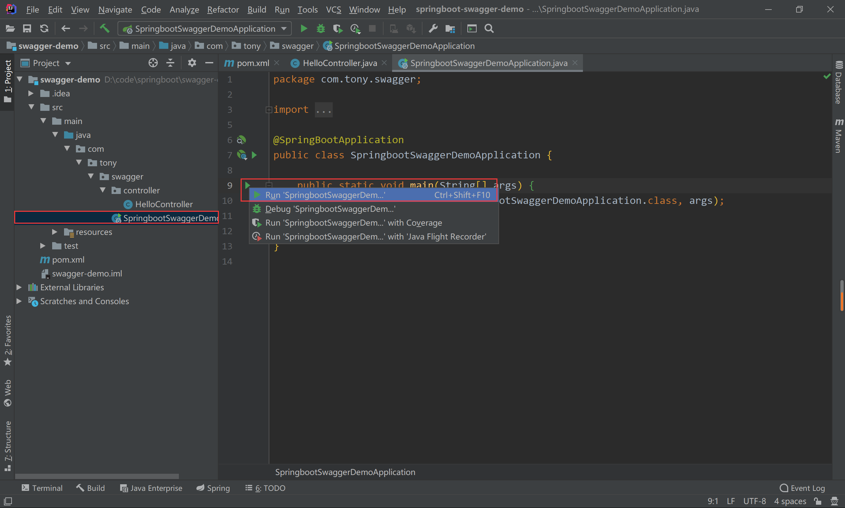The width and height of the screenshot is (845, 508).
Task: Click the Settings wrench icon
Action: coord(433,28)
